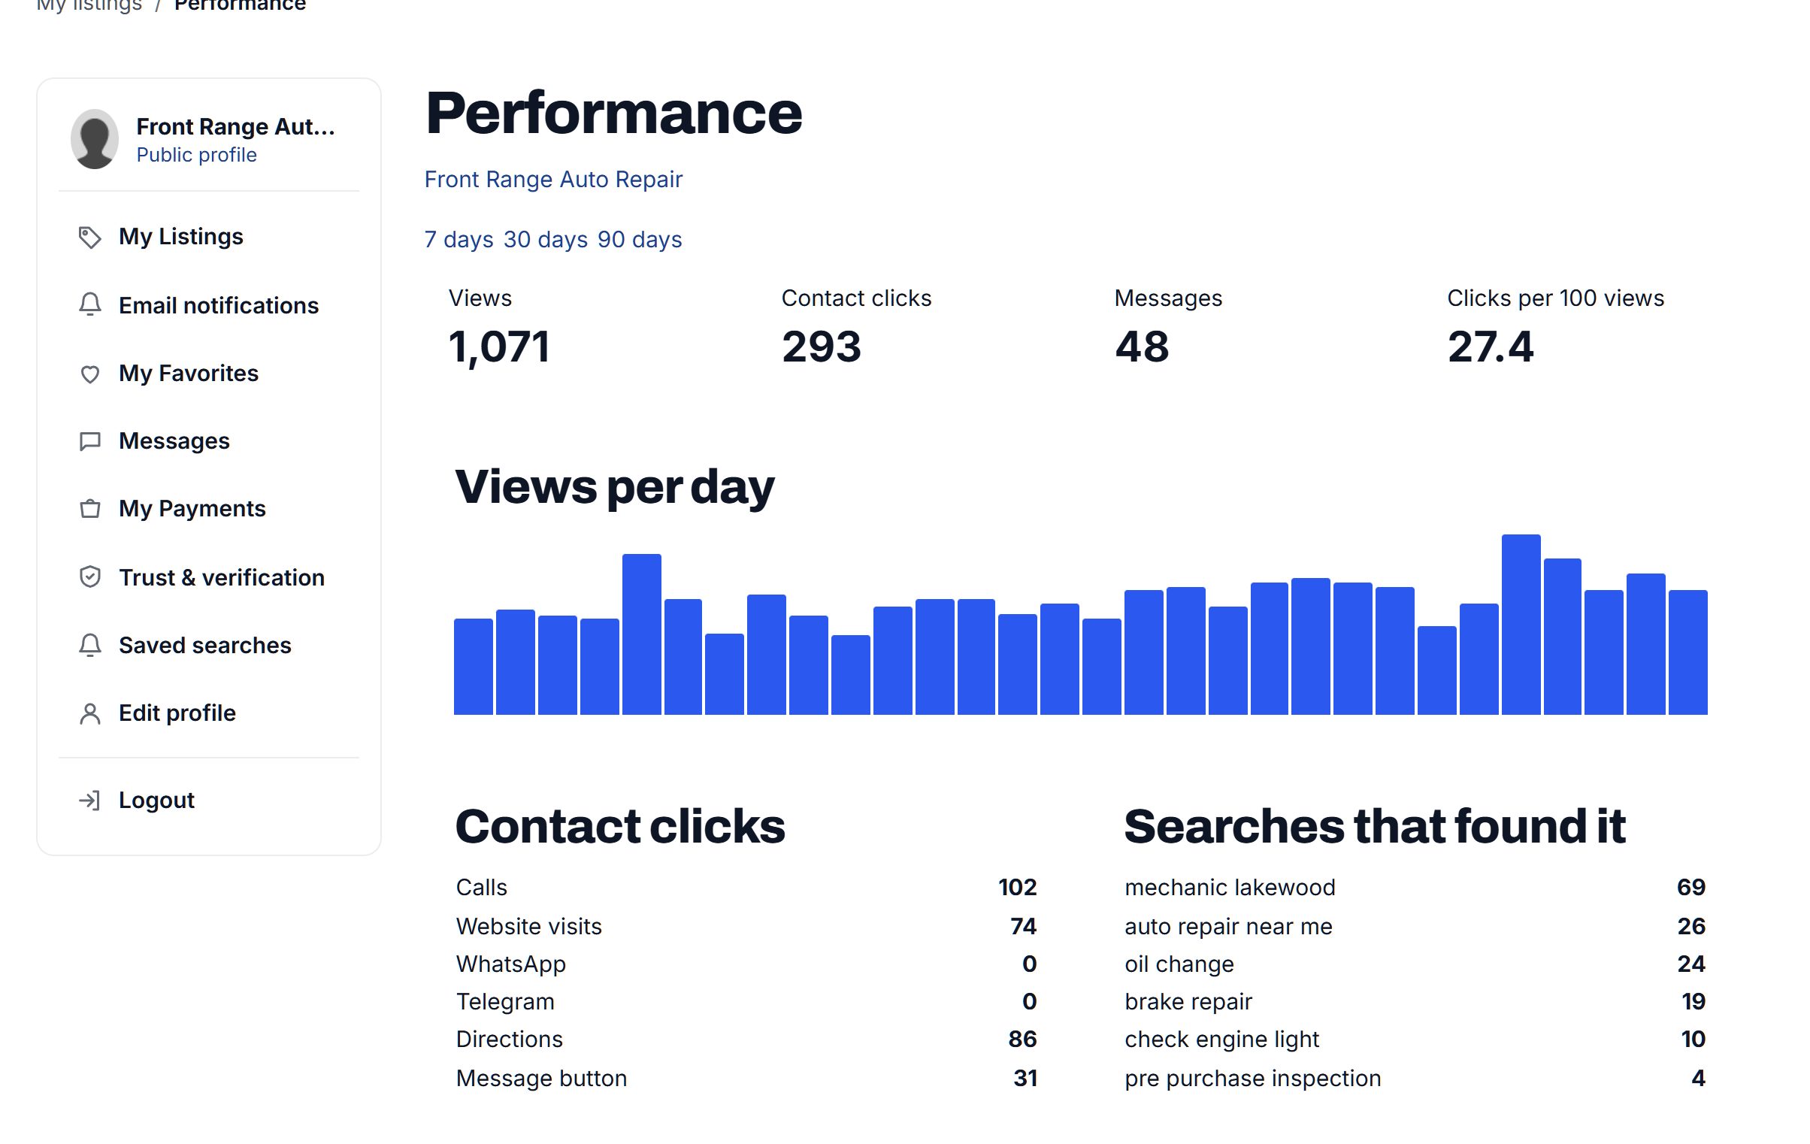
Task: Open the Messages sidebar item
Action: (174, 441)
